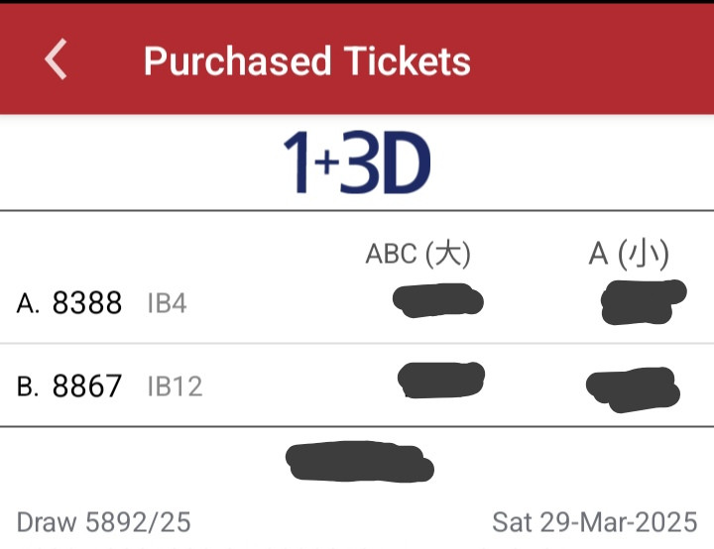Go back using the left chevron

pyautogui.click(x=56, y=59)
